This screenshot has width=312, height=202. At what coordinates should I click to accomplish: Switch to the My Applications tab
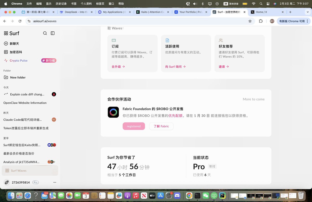(114, 12)
